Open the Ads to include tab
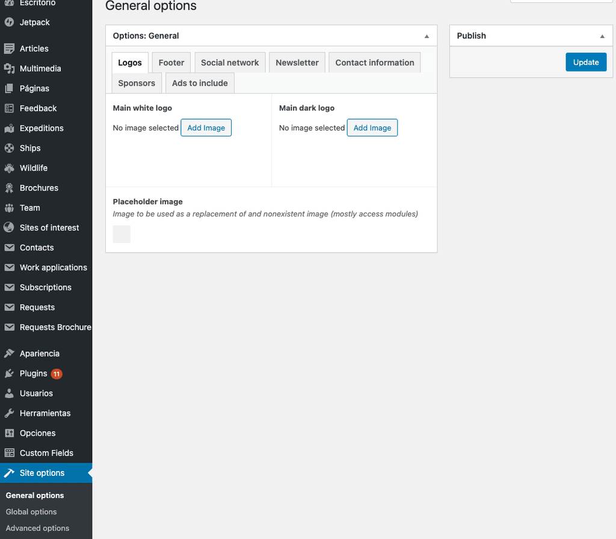Screen dimensions: 616x539 click(x=200, y=83)
